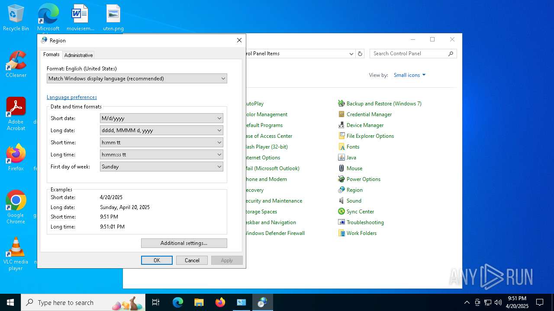Open the uten.png file on desktop

point(113,18)
